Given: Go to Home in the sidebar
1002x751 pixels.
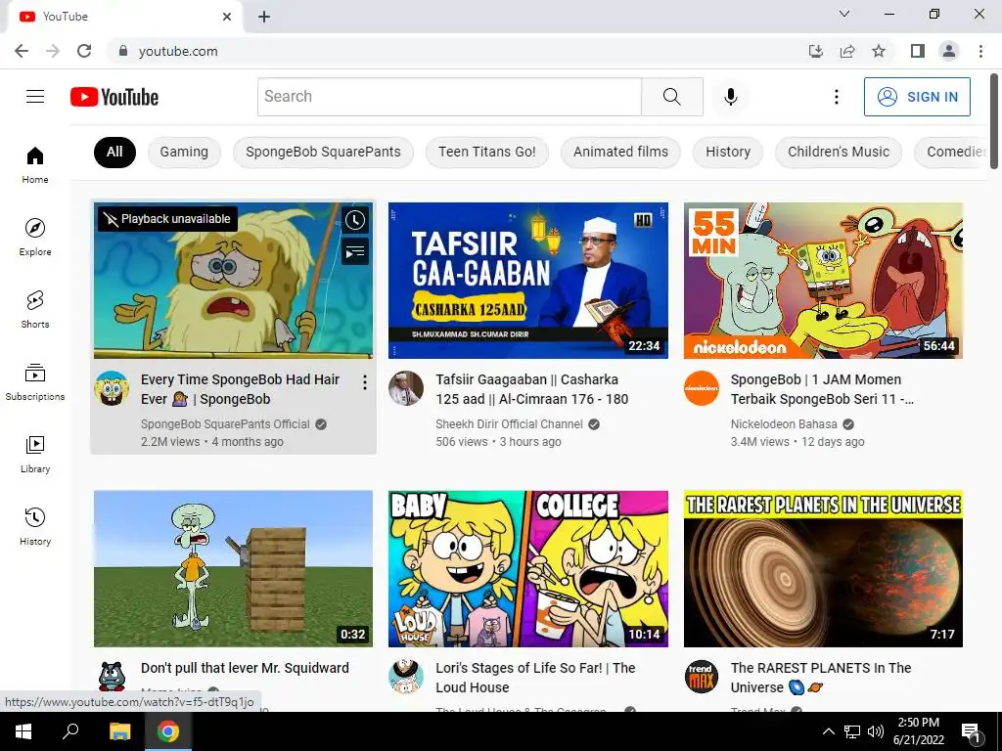Looking at the screenshot, I should 35,164.
